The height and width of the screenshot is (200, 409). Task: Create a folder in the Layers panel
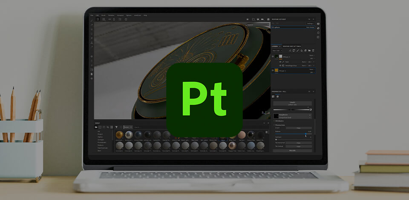309,51
